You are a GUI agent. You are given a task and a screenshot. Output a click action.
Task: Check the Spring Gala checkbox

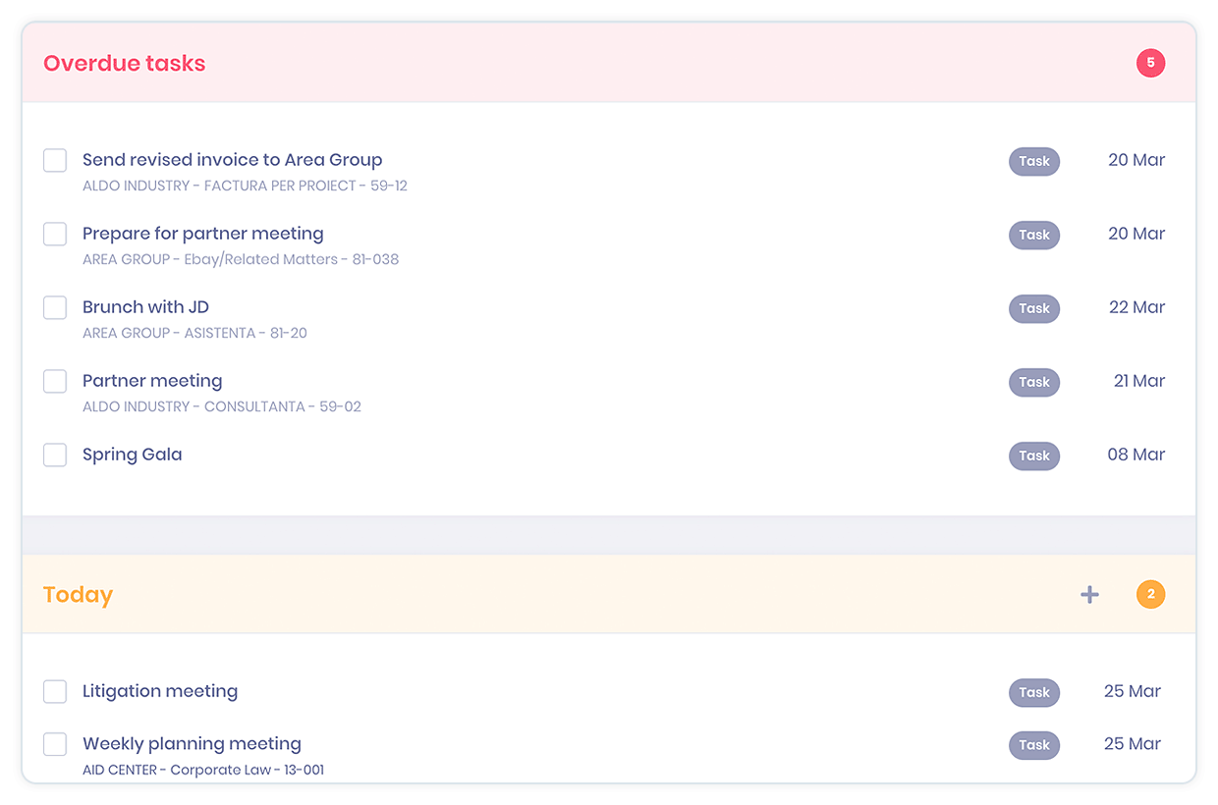(55, 455)
